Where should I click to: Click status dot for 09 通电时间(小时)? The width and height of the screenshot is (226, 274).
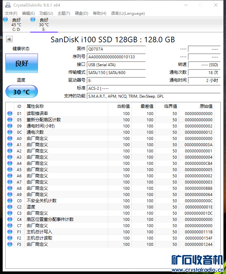10,126
